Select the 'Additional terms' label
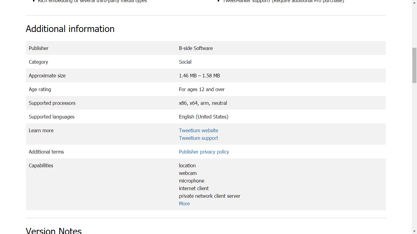Image resolution: width=417 pixels, height=234 pixels. [46, 152]
